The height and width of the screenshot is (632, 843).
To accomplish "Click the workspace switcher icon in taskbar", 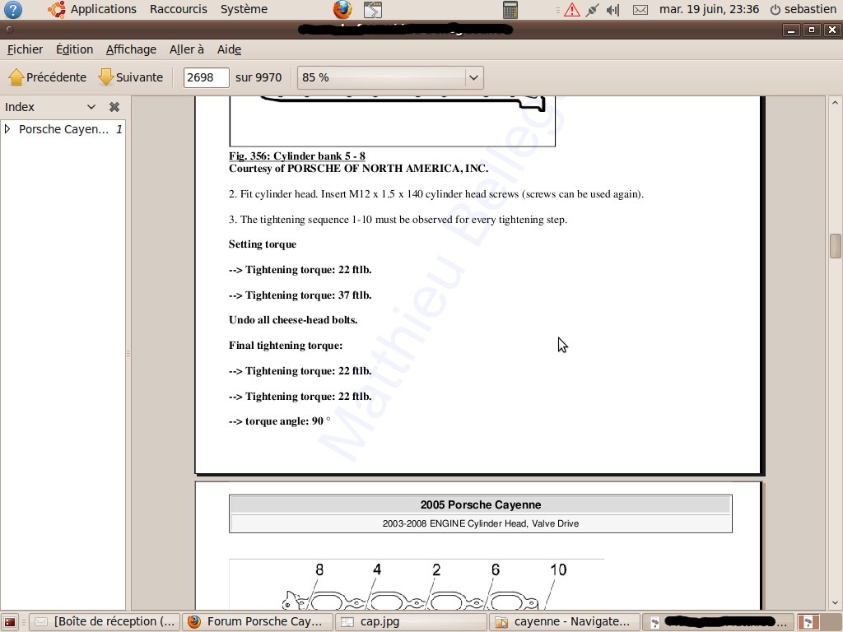I will tap(808, 622).
